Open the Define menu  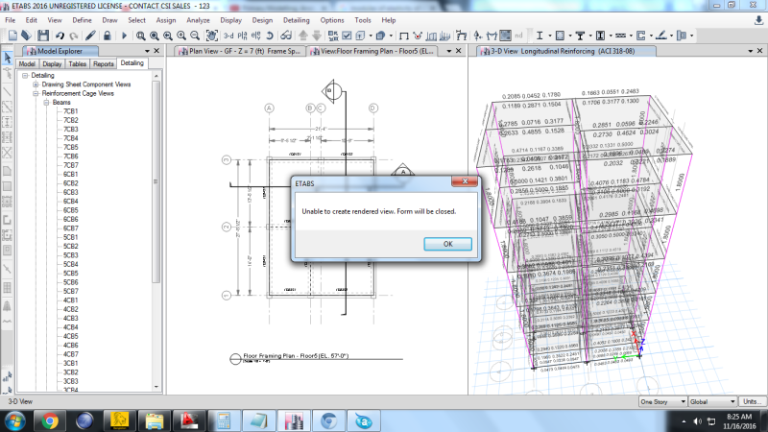click(82, 20)
